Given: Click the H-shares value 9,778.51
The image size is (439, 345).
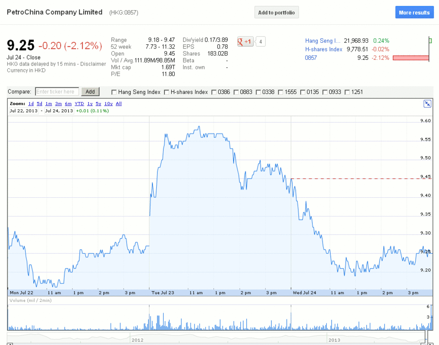Looking at the screenshot, I should (x=357, y=49).
